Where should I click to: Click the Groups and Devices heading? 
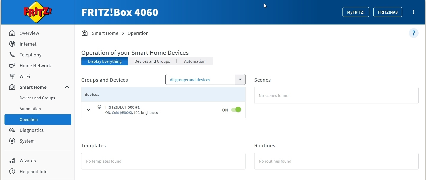[x=105, y=80]
